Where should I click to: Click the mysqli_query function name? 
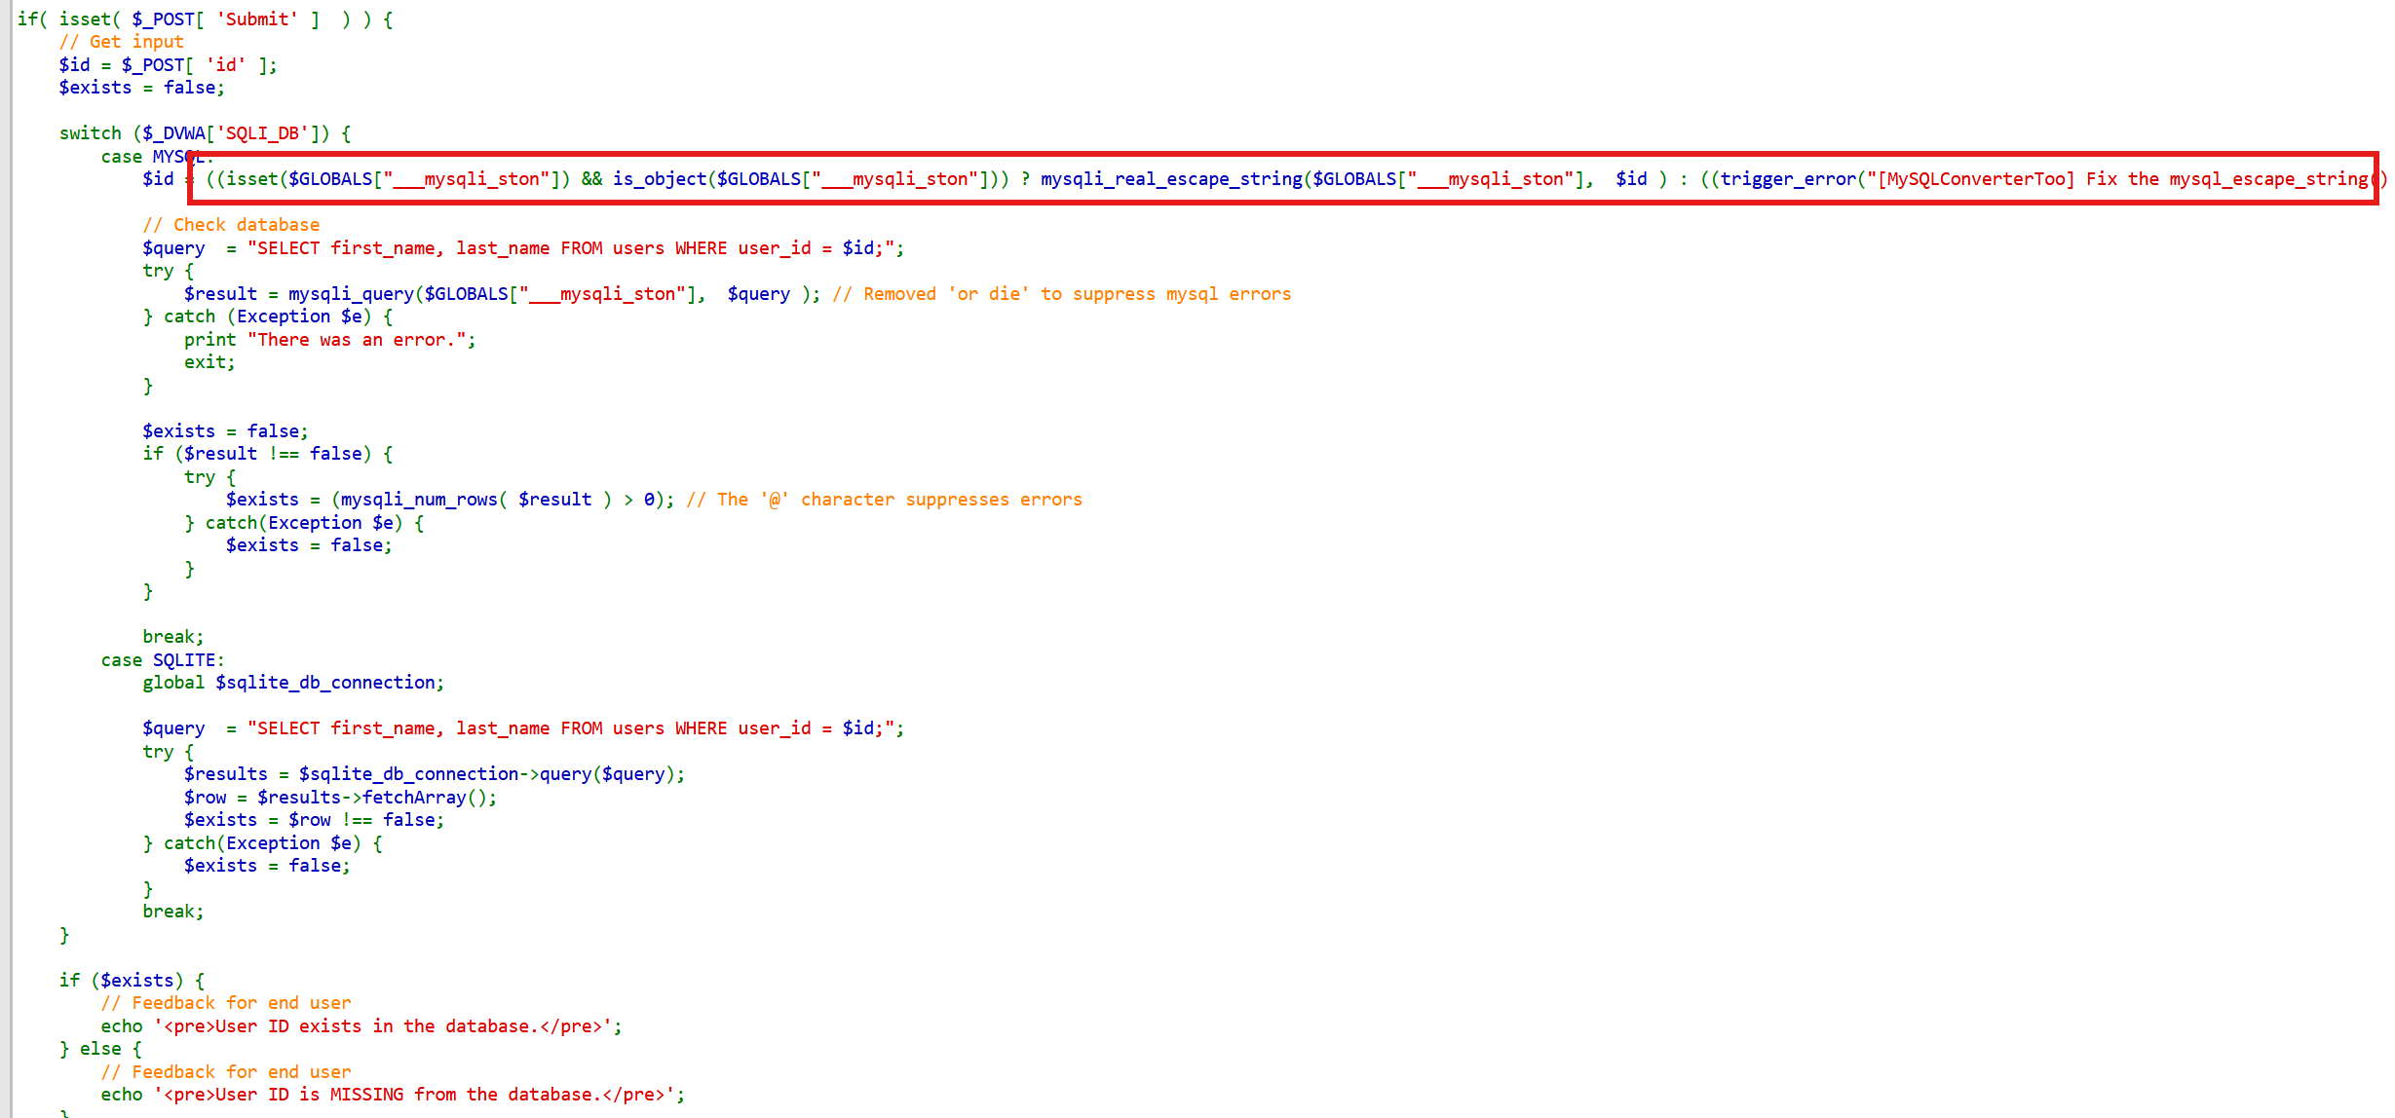click(x=351, y=294)
